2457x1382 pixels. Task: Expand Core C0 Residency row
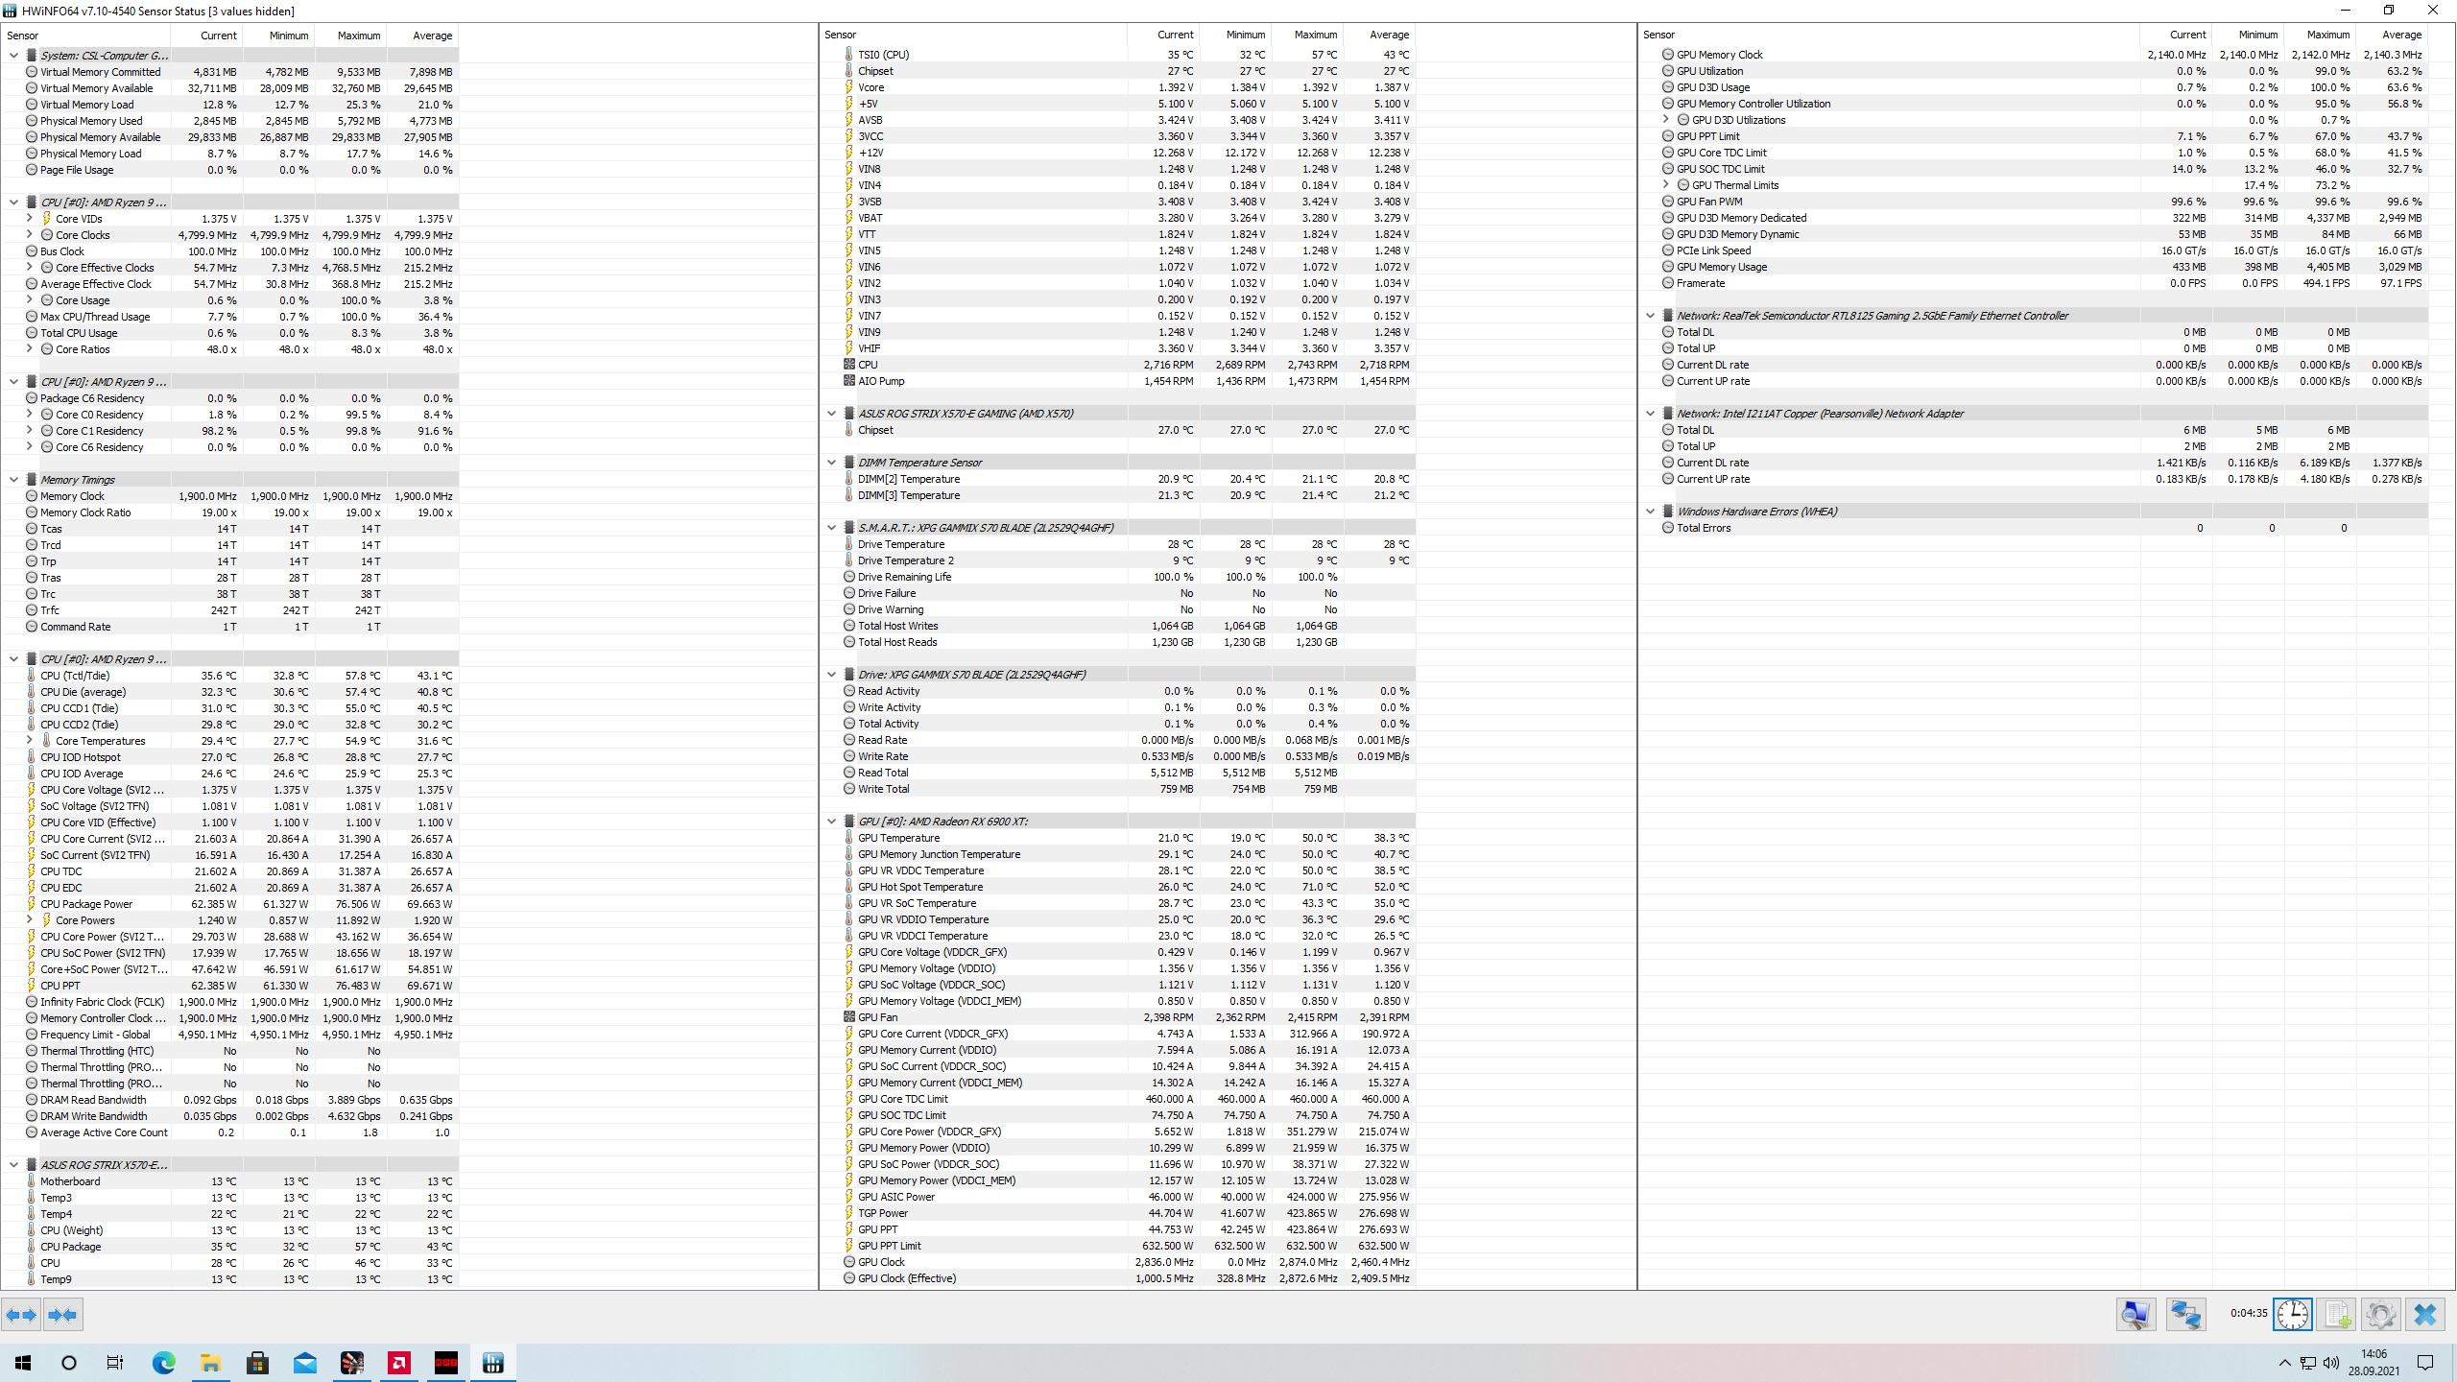(29, 415)
